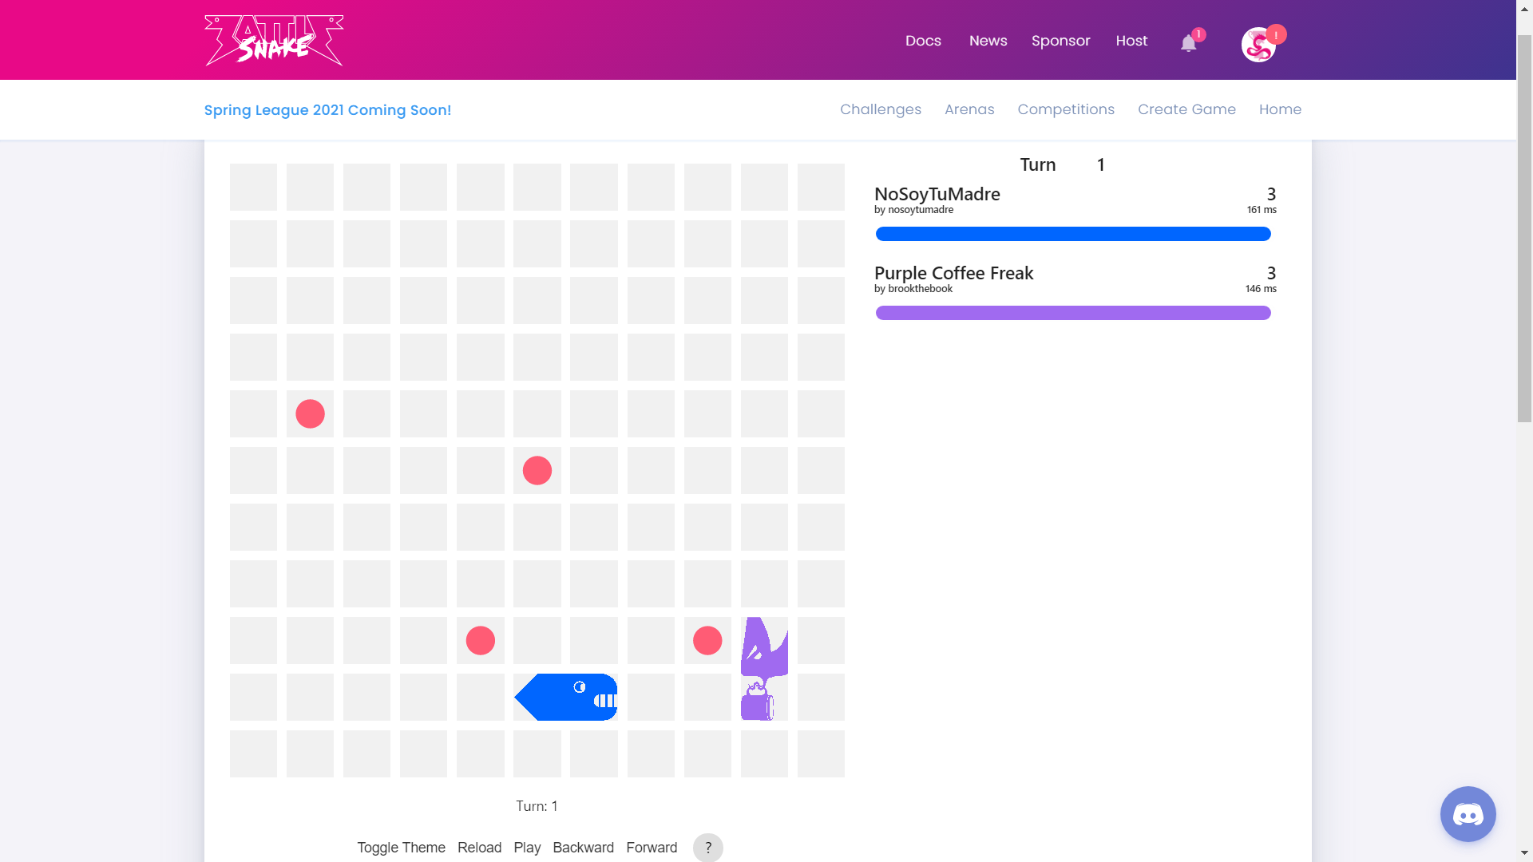Step Backward one turn
This screenshot has height=862, width=1533.
point(583,848)
